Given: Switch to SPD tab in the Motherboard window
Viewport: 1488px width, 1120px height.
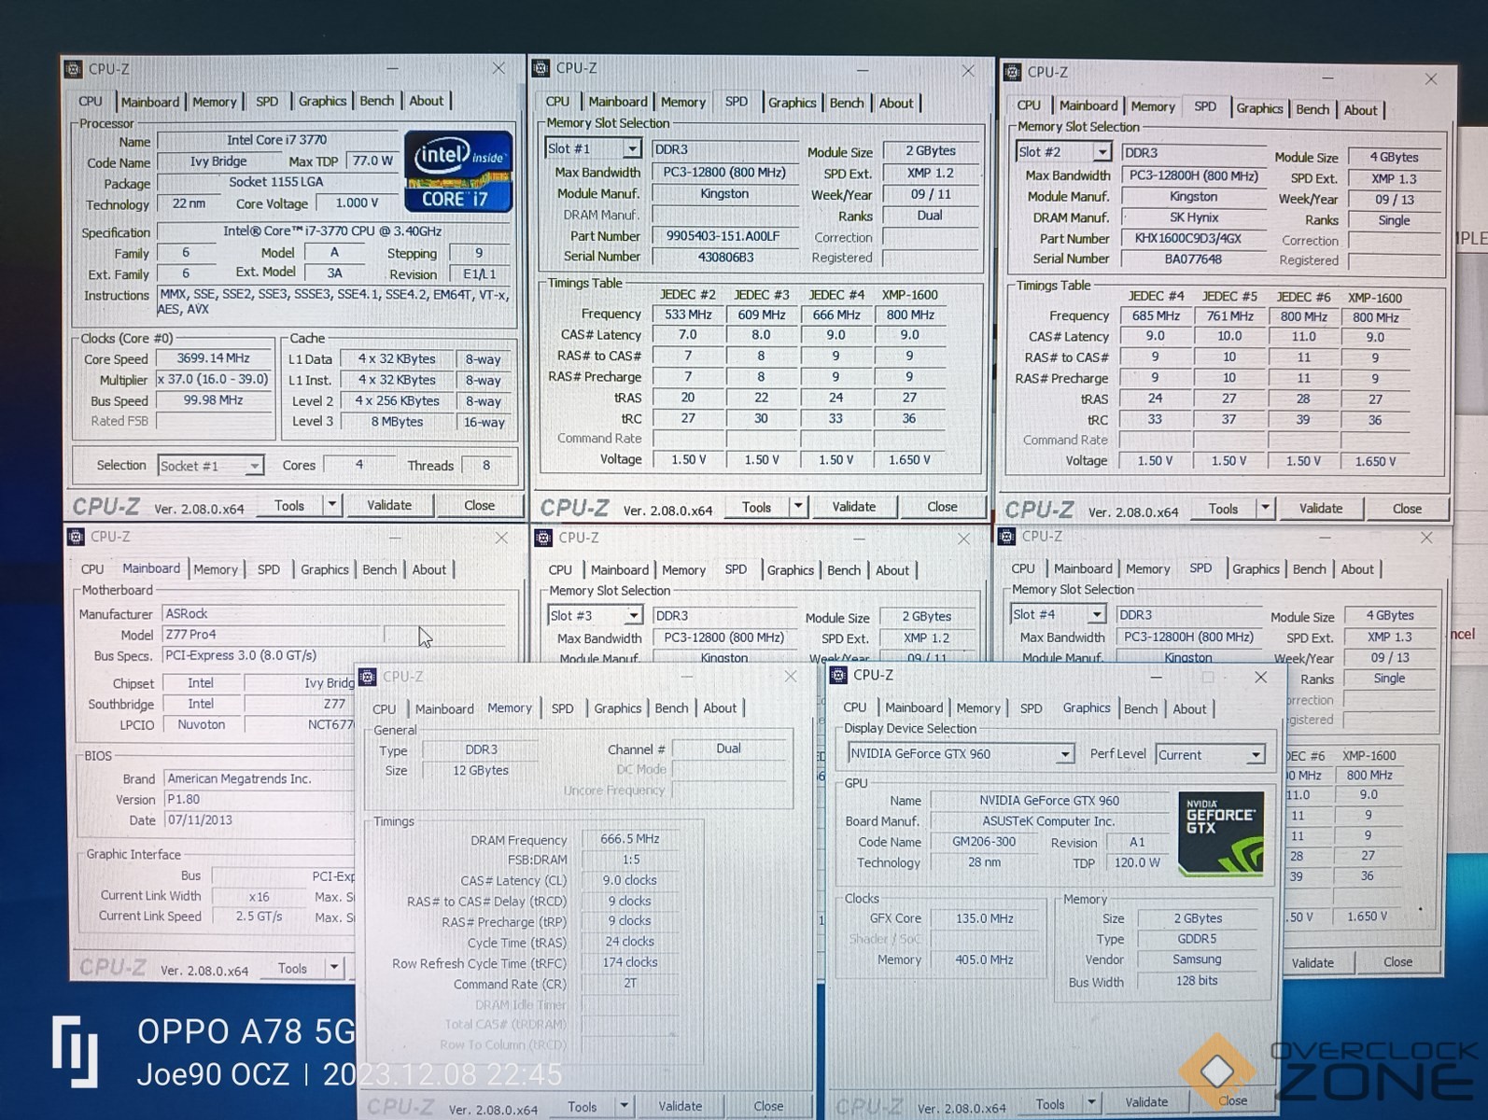Looking at the screenshot, I should tap(269, 569).
